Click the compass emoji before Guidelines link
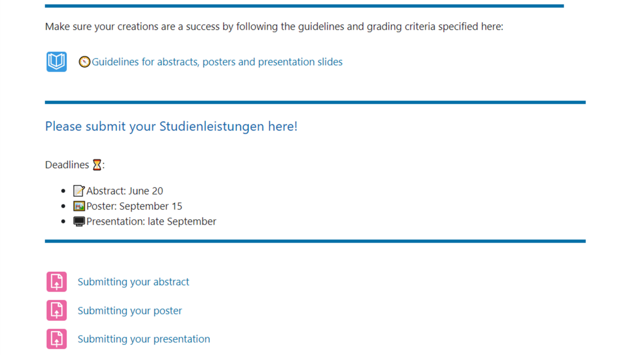 pyautogui.click(x=84, y=62)
